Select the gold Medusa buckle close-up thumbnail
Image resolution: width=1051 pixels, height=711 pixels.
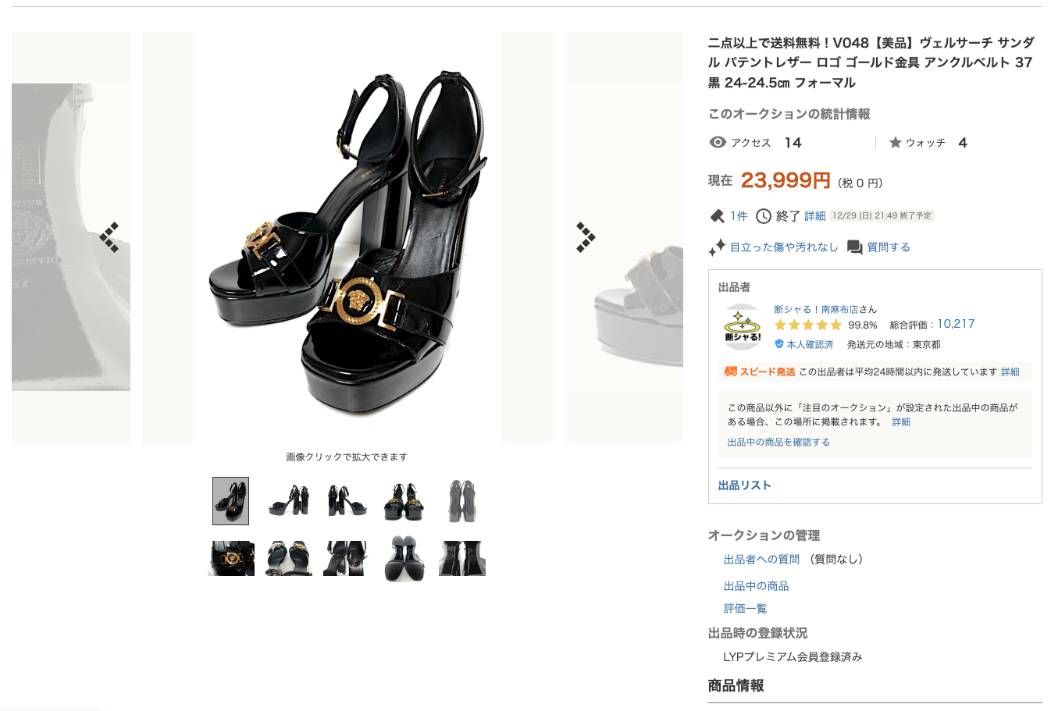(x=231, y=559)
